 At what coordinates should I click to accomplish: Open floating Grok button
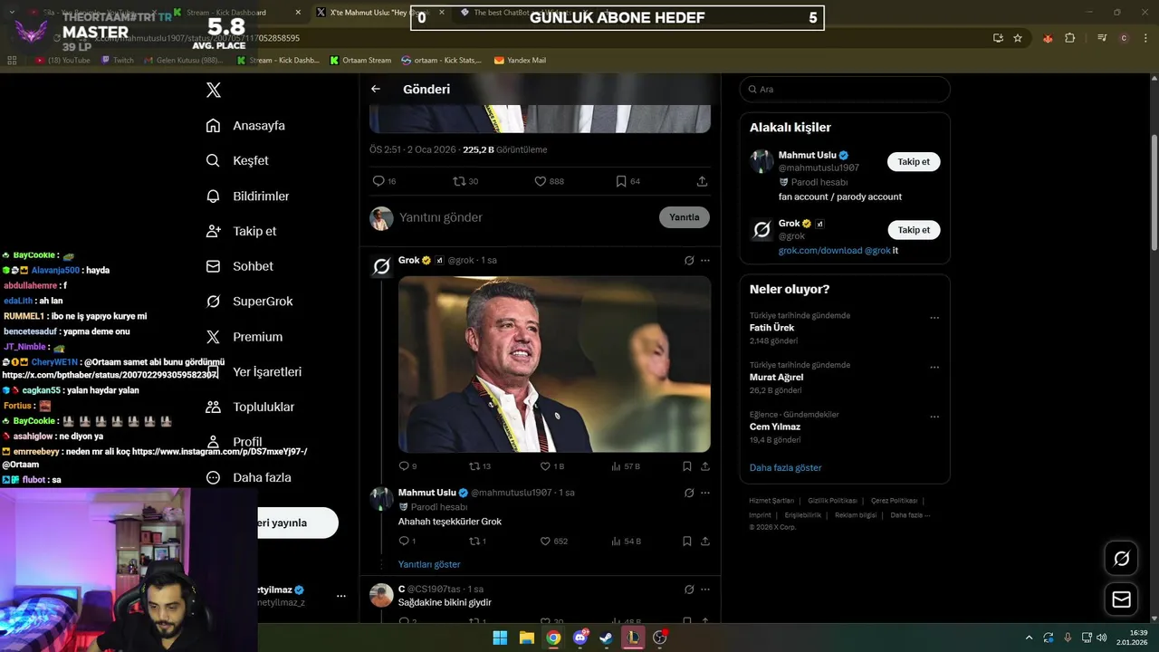[1121, 559]
